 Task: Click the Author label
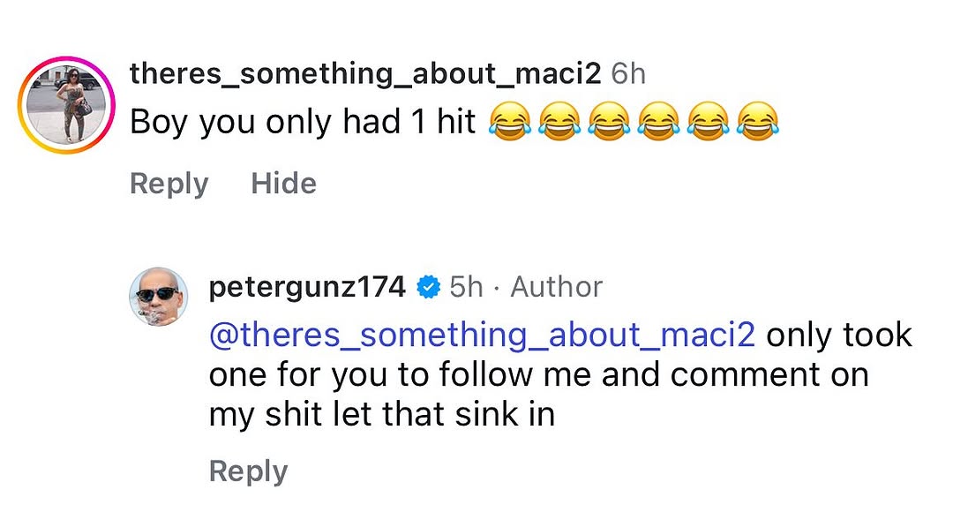coord(556,287)
